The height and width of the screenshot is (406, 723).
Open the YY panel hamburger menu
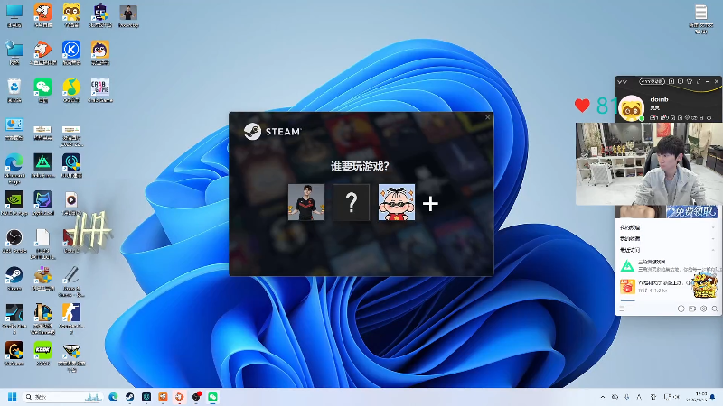click(622, 309)
